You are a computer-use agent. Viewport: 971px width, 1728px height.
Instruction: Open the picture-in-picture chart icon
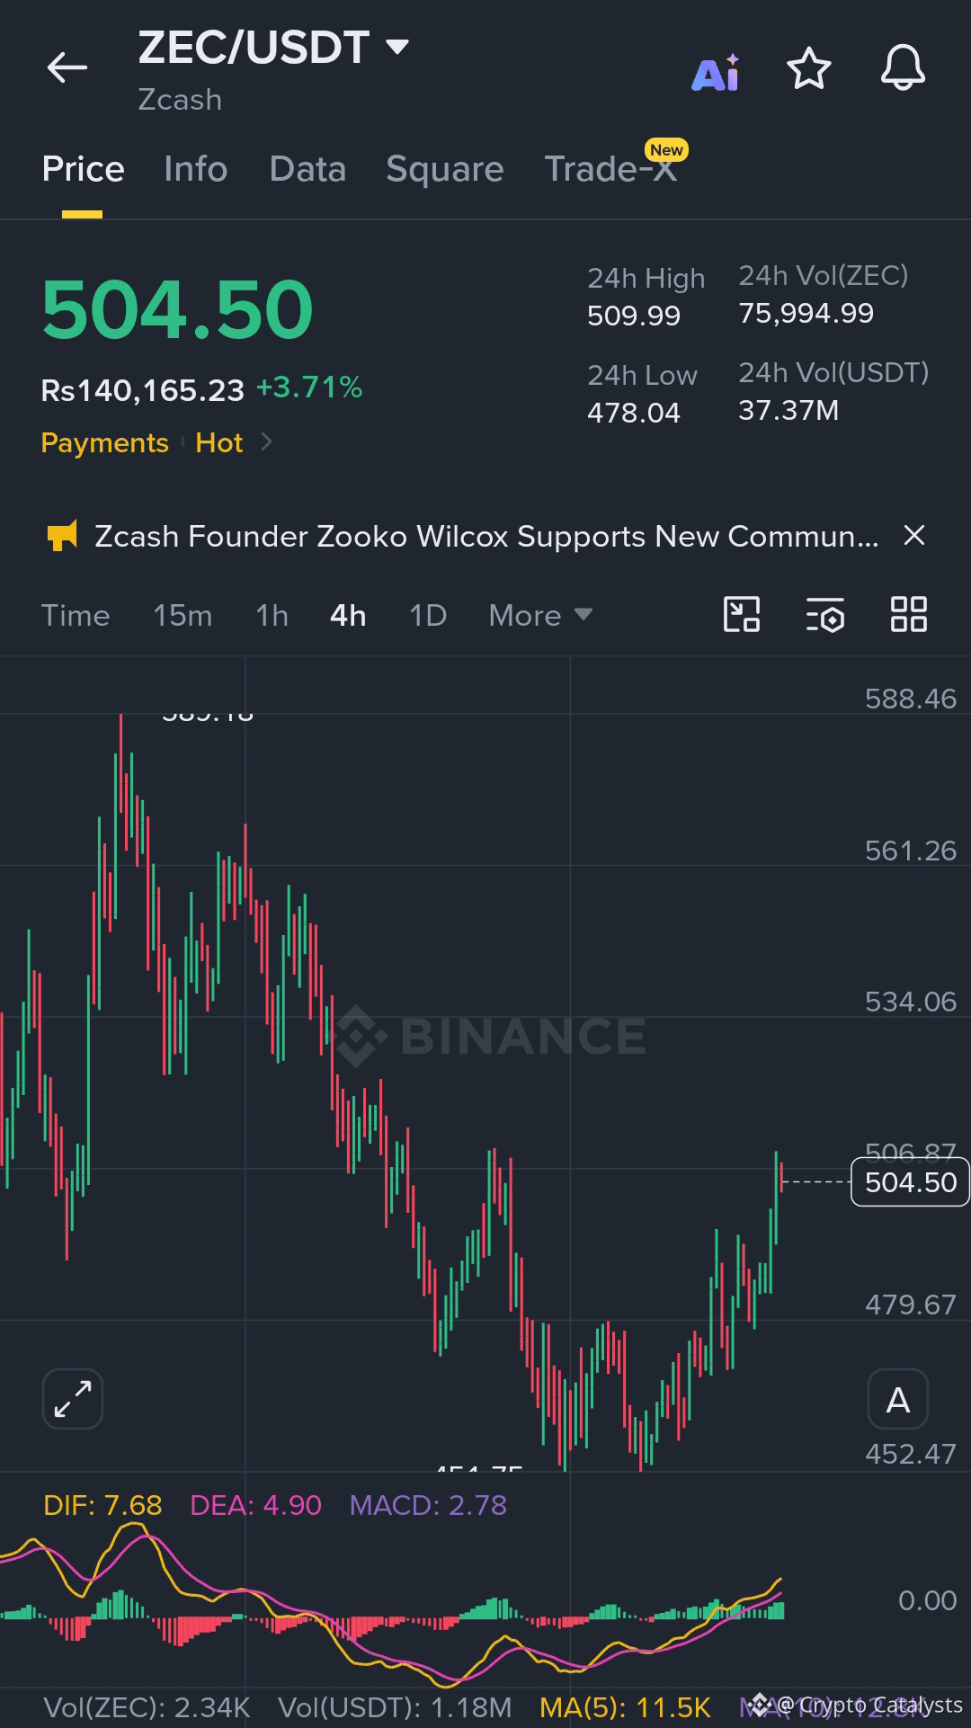[742, 615]
